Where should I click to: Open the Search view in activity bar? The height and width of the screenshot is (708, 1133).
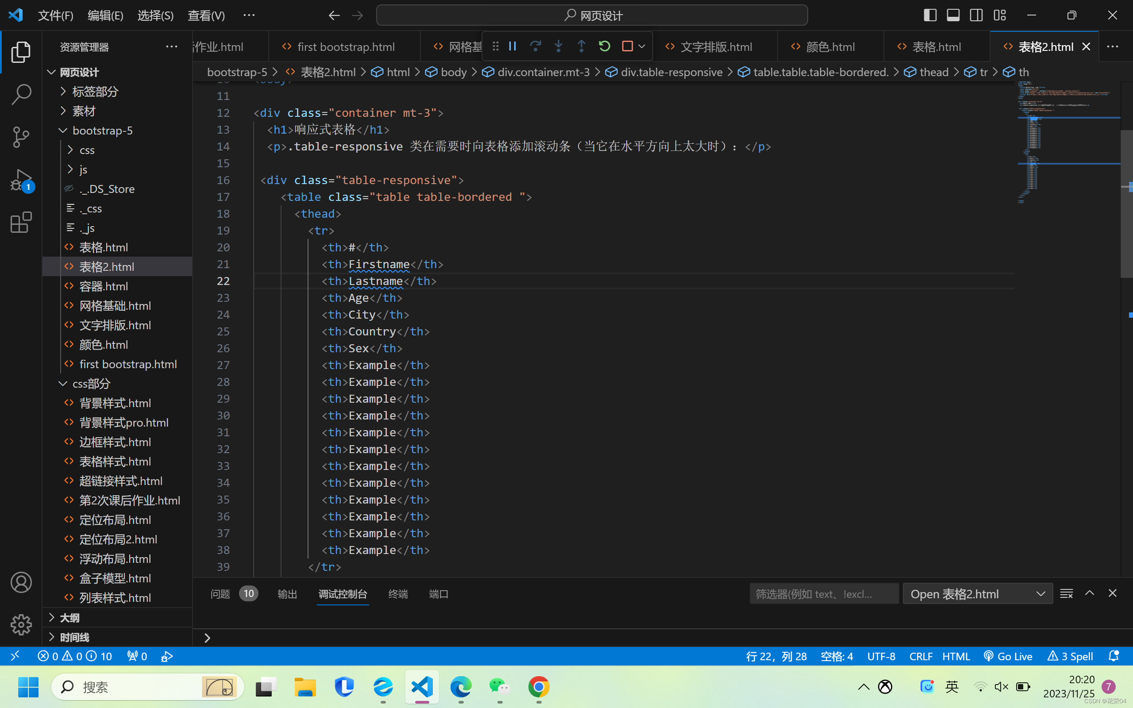pos(21,94)
